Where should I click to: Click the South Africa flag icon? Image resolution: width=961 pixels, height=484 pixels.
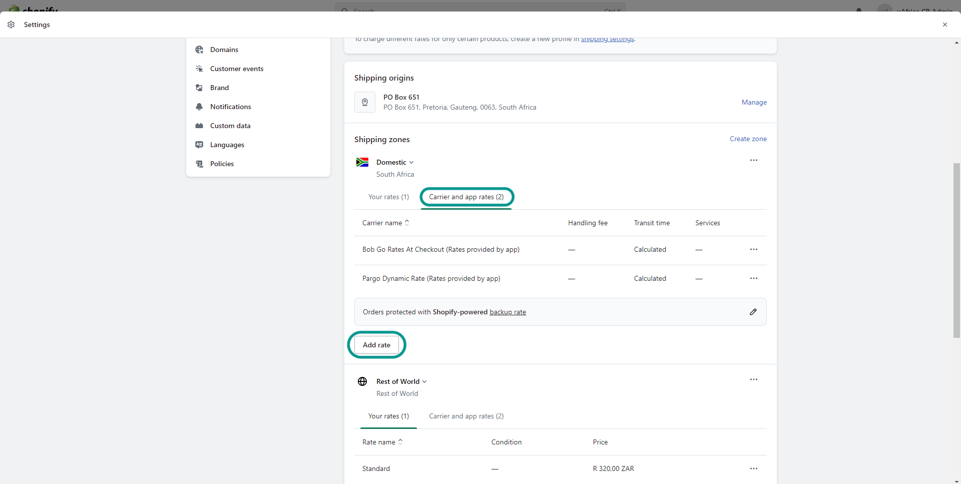362,162
